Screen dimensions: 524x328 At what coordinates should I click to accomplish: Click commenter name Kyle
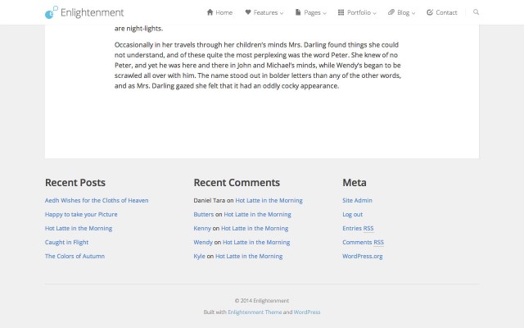[x=199, y=256]
